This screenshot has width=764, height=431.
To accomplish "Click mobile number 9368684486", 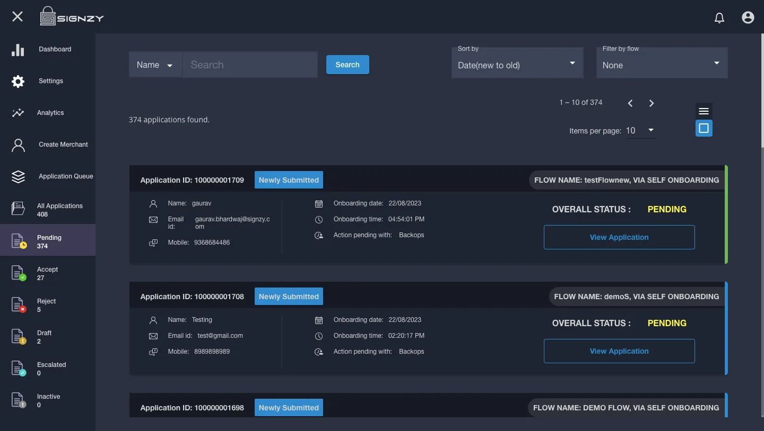I will 212,243.
